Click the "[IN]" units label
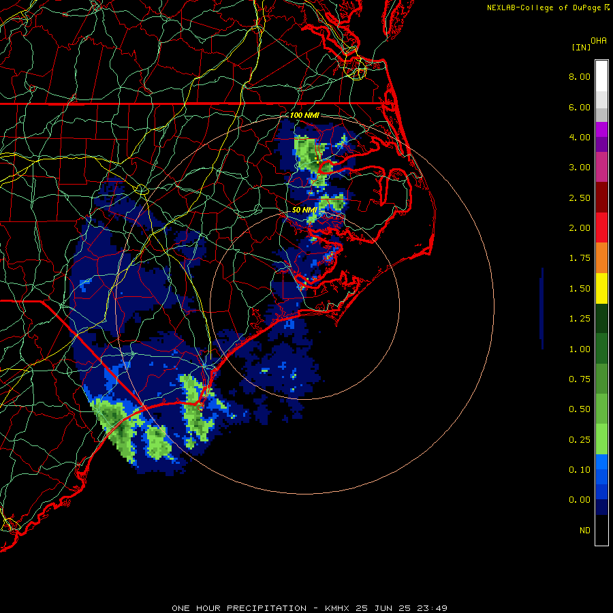Screen dimensions: 613x613 pos(581,47)
